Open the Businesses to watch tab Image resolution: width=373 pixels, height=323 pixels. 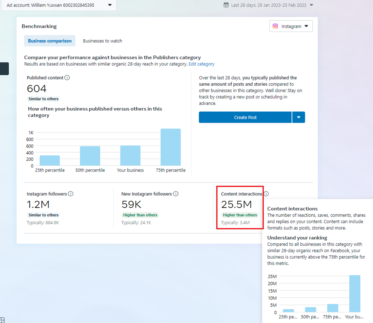pyautogui.click(x=102, y=41)
